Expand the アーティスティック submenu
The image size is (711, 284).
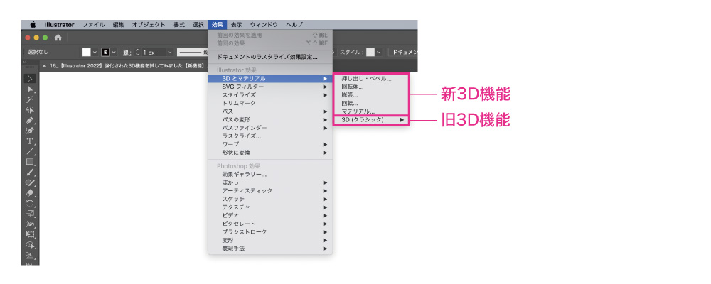270,191
